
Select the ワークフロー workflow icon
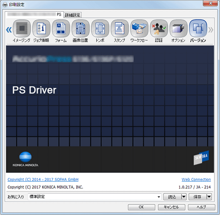(x=139, y=28)
